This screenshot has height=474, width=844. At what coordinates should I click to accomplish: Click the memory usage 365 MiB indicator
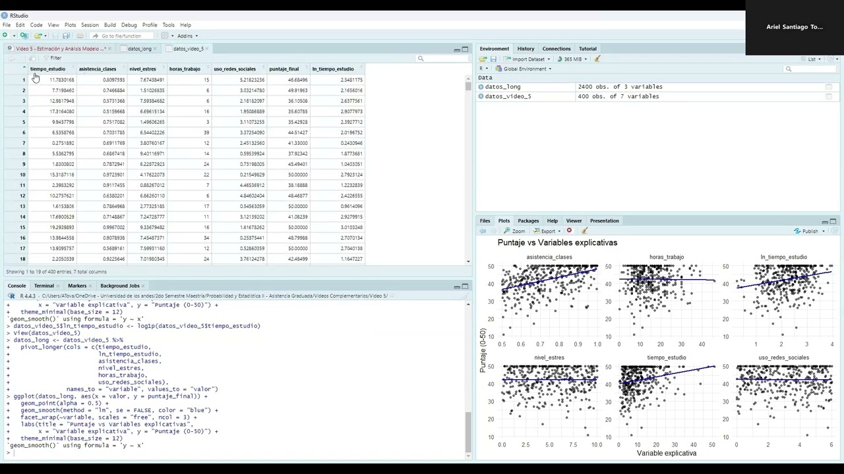(x=572, y=59)
